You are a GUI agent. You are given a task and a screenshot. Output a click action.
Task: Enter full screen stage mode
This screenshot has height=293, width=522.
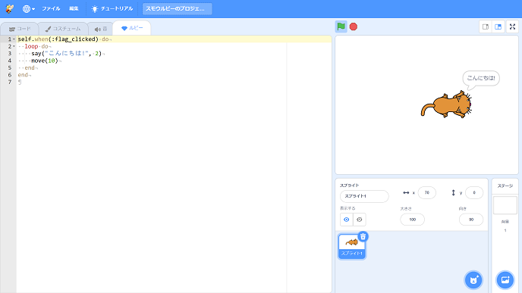click(x=512, y=27)
